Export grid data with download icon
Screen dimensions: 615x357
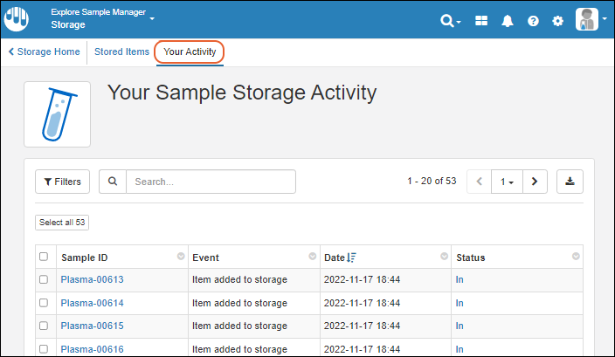[570, 182]
